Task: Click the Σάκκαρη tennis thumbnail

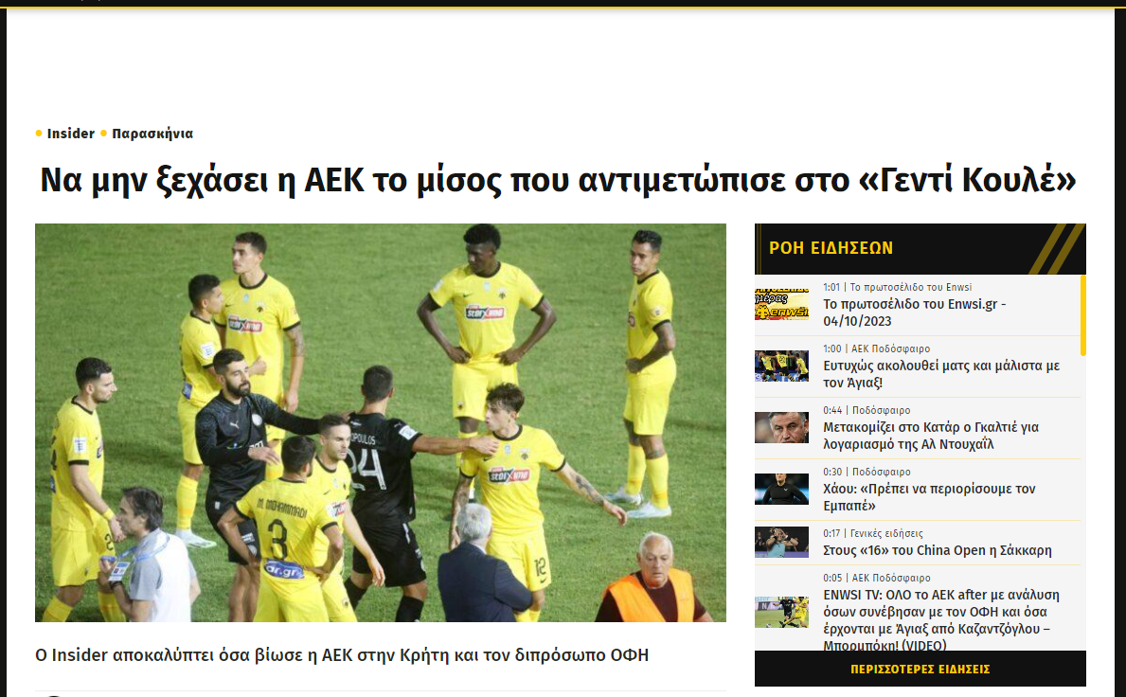Action: 781,542
